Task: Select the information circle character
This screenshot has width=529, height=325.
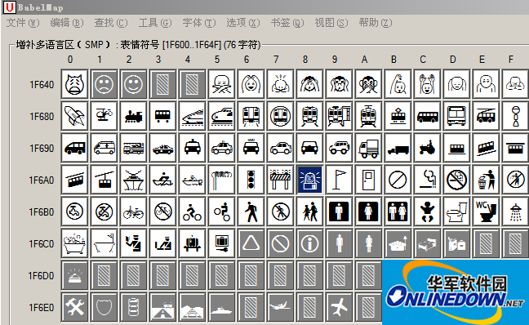Action: point(309,243)
